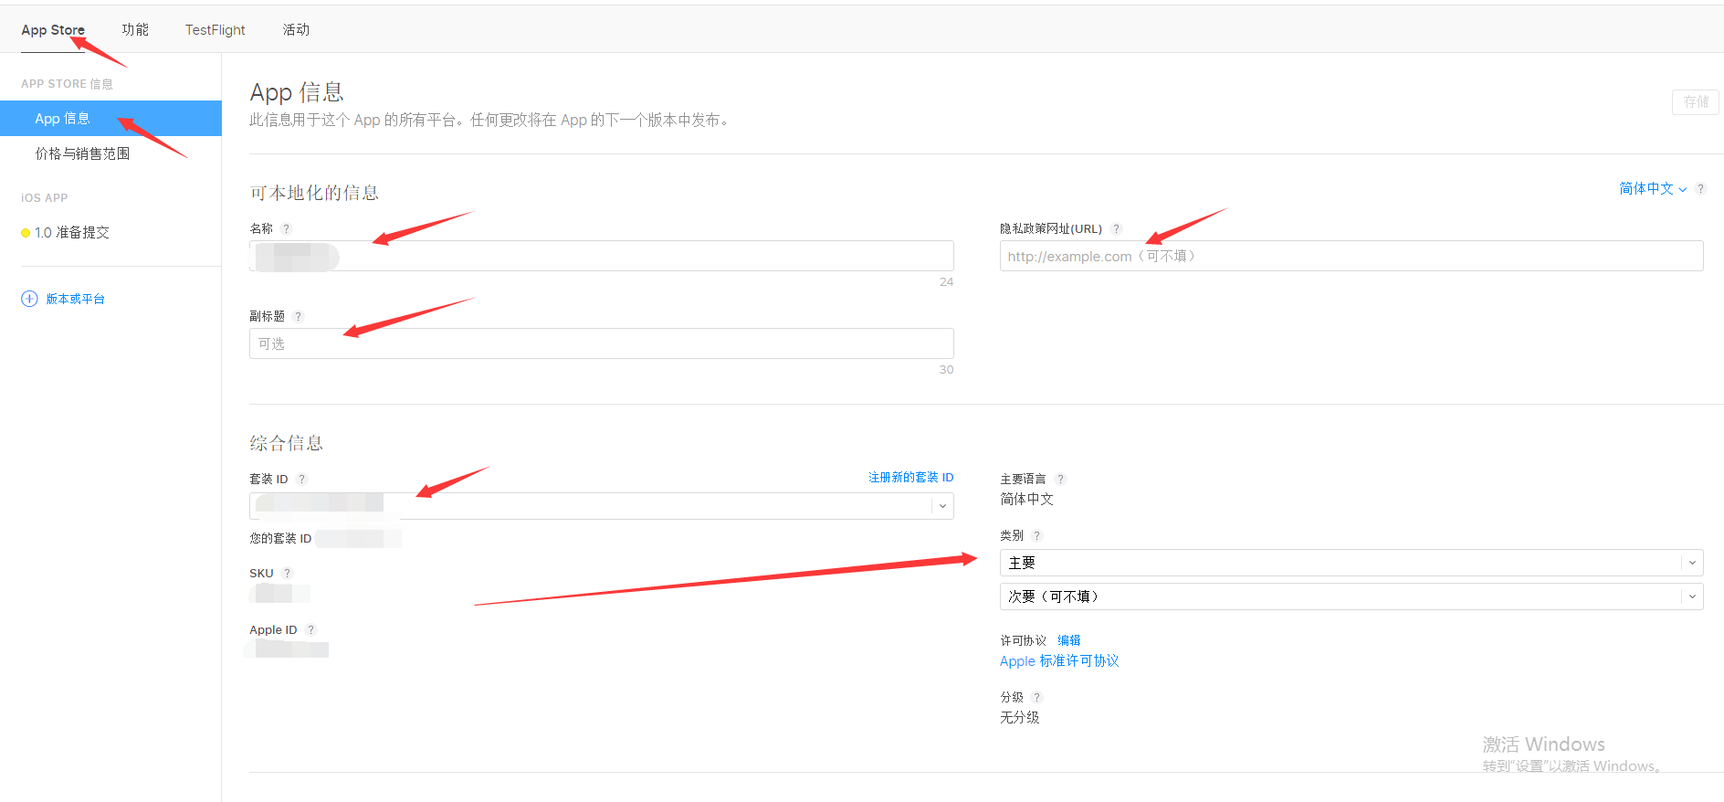The image size is (1724, 802).
Task: Open the 主要 category dropdown
Action: (x=1351, y=563)
